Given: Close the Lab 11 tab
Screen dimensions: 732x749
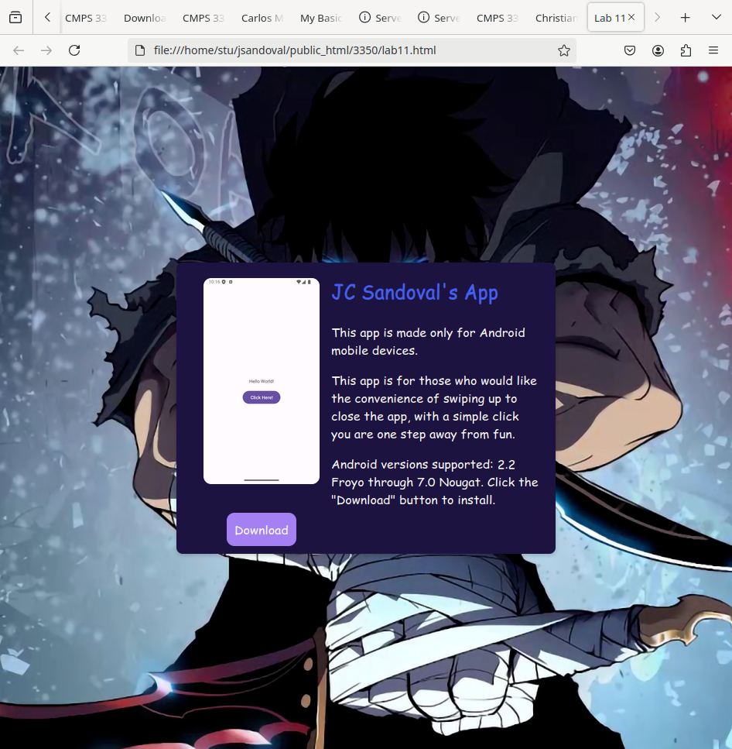Looking at the screenshot, I should 631,17.
